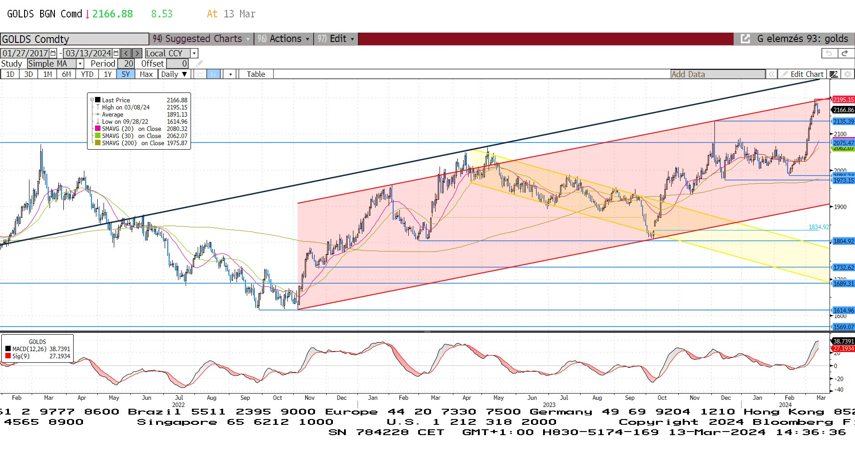
Task: Click the SMAVG (200) olive color swatch
Action: [98, 143]
